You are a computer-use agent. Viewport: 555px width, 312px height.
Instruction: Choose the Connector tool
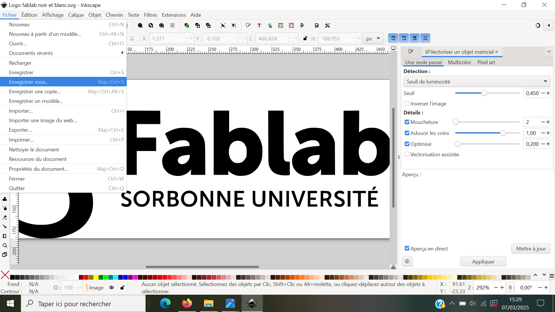5,227
